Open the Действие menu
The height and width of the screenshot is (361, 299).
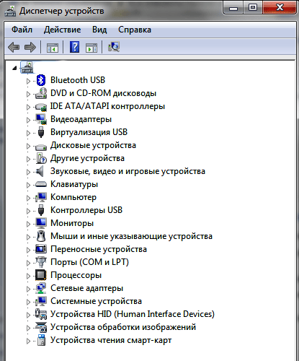(63, 30)
